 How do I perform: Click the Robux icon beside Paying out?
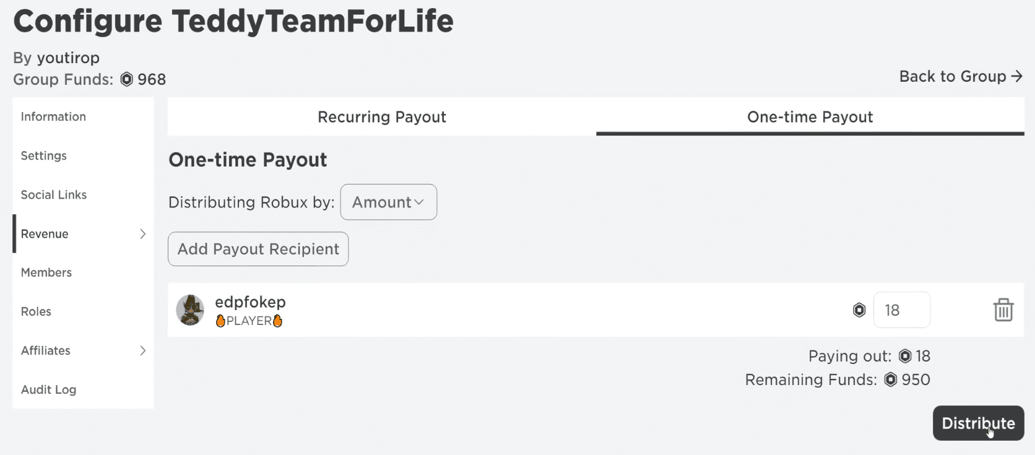coord(905,356)
